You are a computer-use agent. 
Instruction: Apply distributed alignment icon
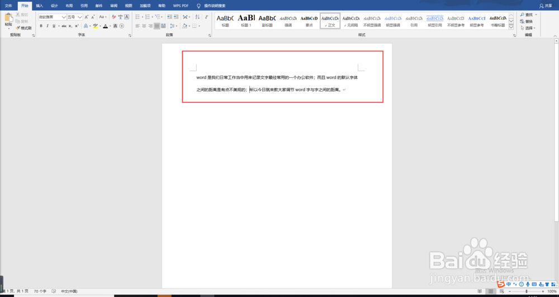(163, 26)
